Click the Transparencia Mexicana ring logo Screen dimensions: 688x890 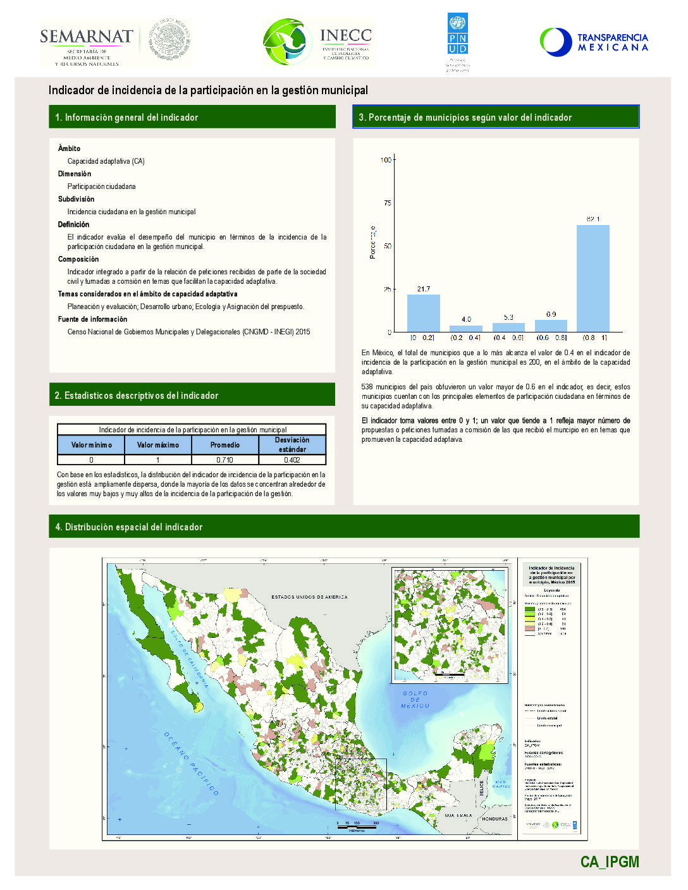(556, 42)
